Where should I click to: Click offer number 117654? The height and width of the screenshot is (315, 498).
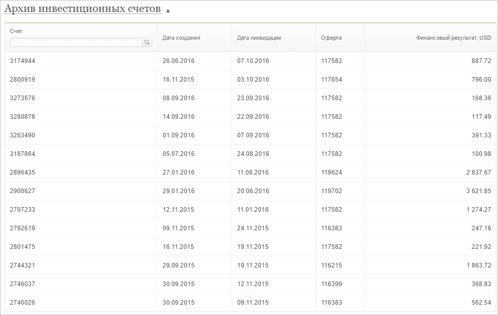(331, 80)
